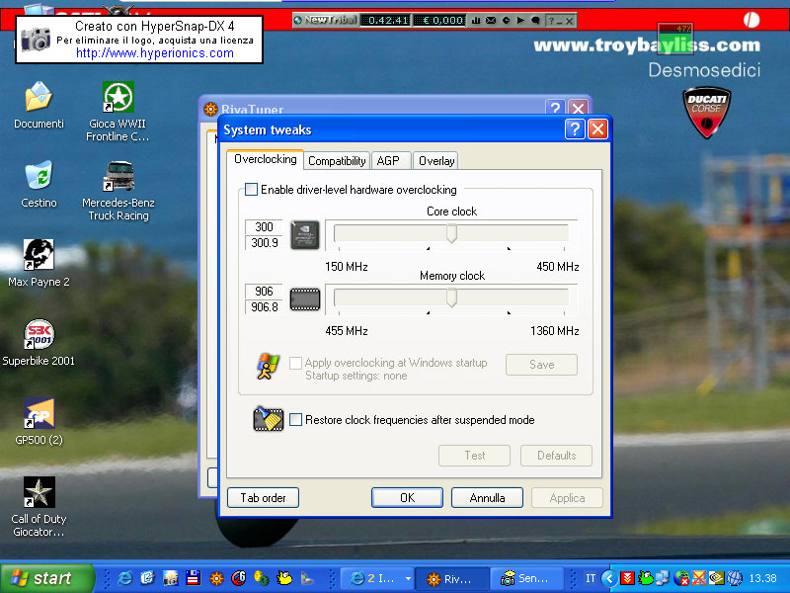Click the film-strip icon beside Restore clock frequencies

coord(268,418)
